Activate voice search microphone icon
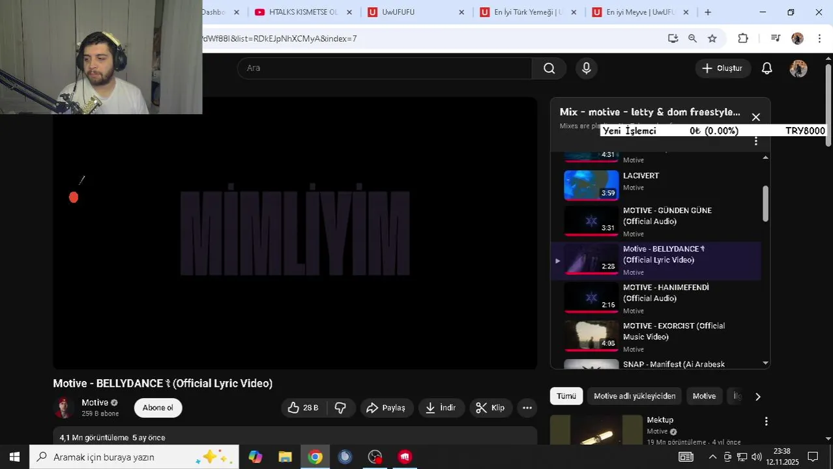Viewport: 833px width, 469px height. pyautogui.click(x=587, y=68)
